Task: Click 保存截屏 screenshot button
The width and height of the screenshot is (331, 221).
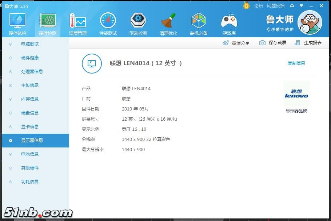Action: pyautogui.click(x=273, y=43)
